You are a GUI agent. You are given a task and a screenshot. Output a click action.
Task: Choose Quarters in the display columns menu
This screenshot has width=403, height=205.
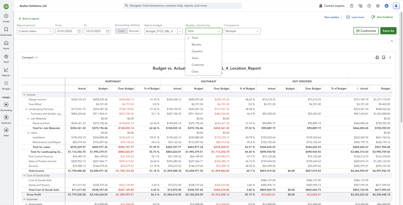(203, 51)
